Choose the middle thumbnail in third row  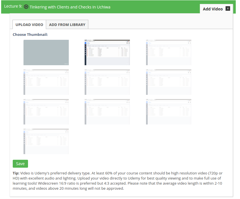click(x=107, y=112)
